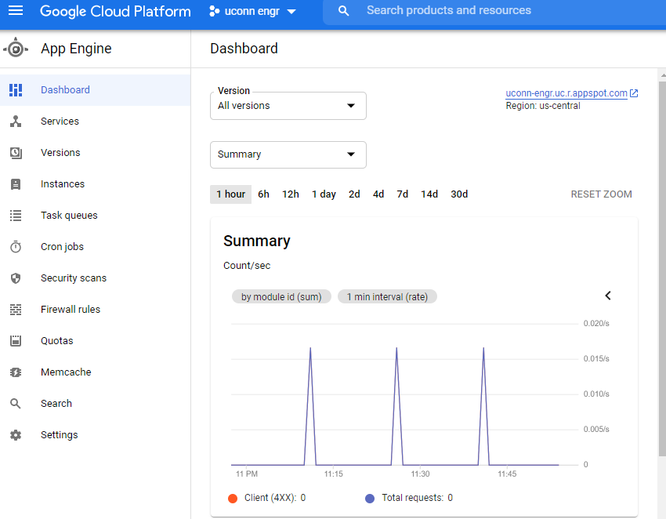Click the Security scans shield icon
Image resolution: width=666 pixels, height=519 pixels.
pos(16,278)
